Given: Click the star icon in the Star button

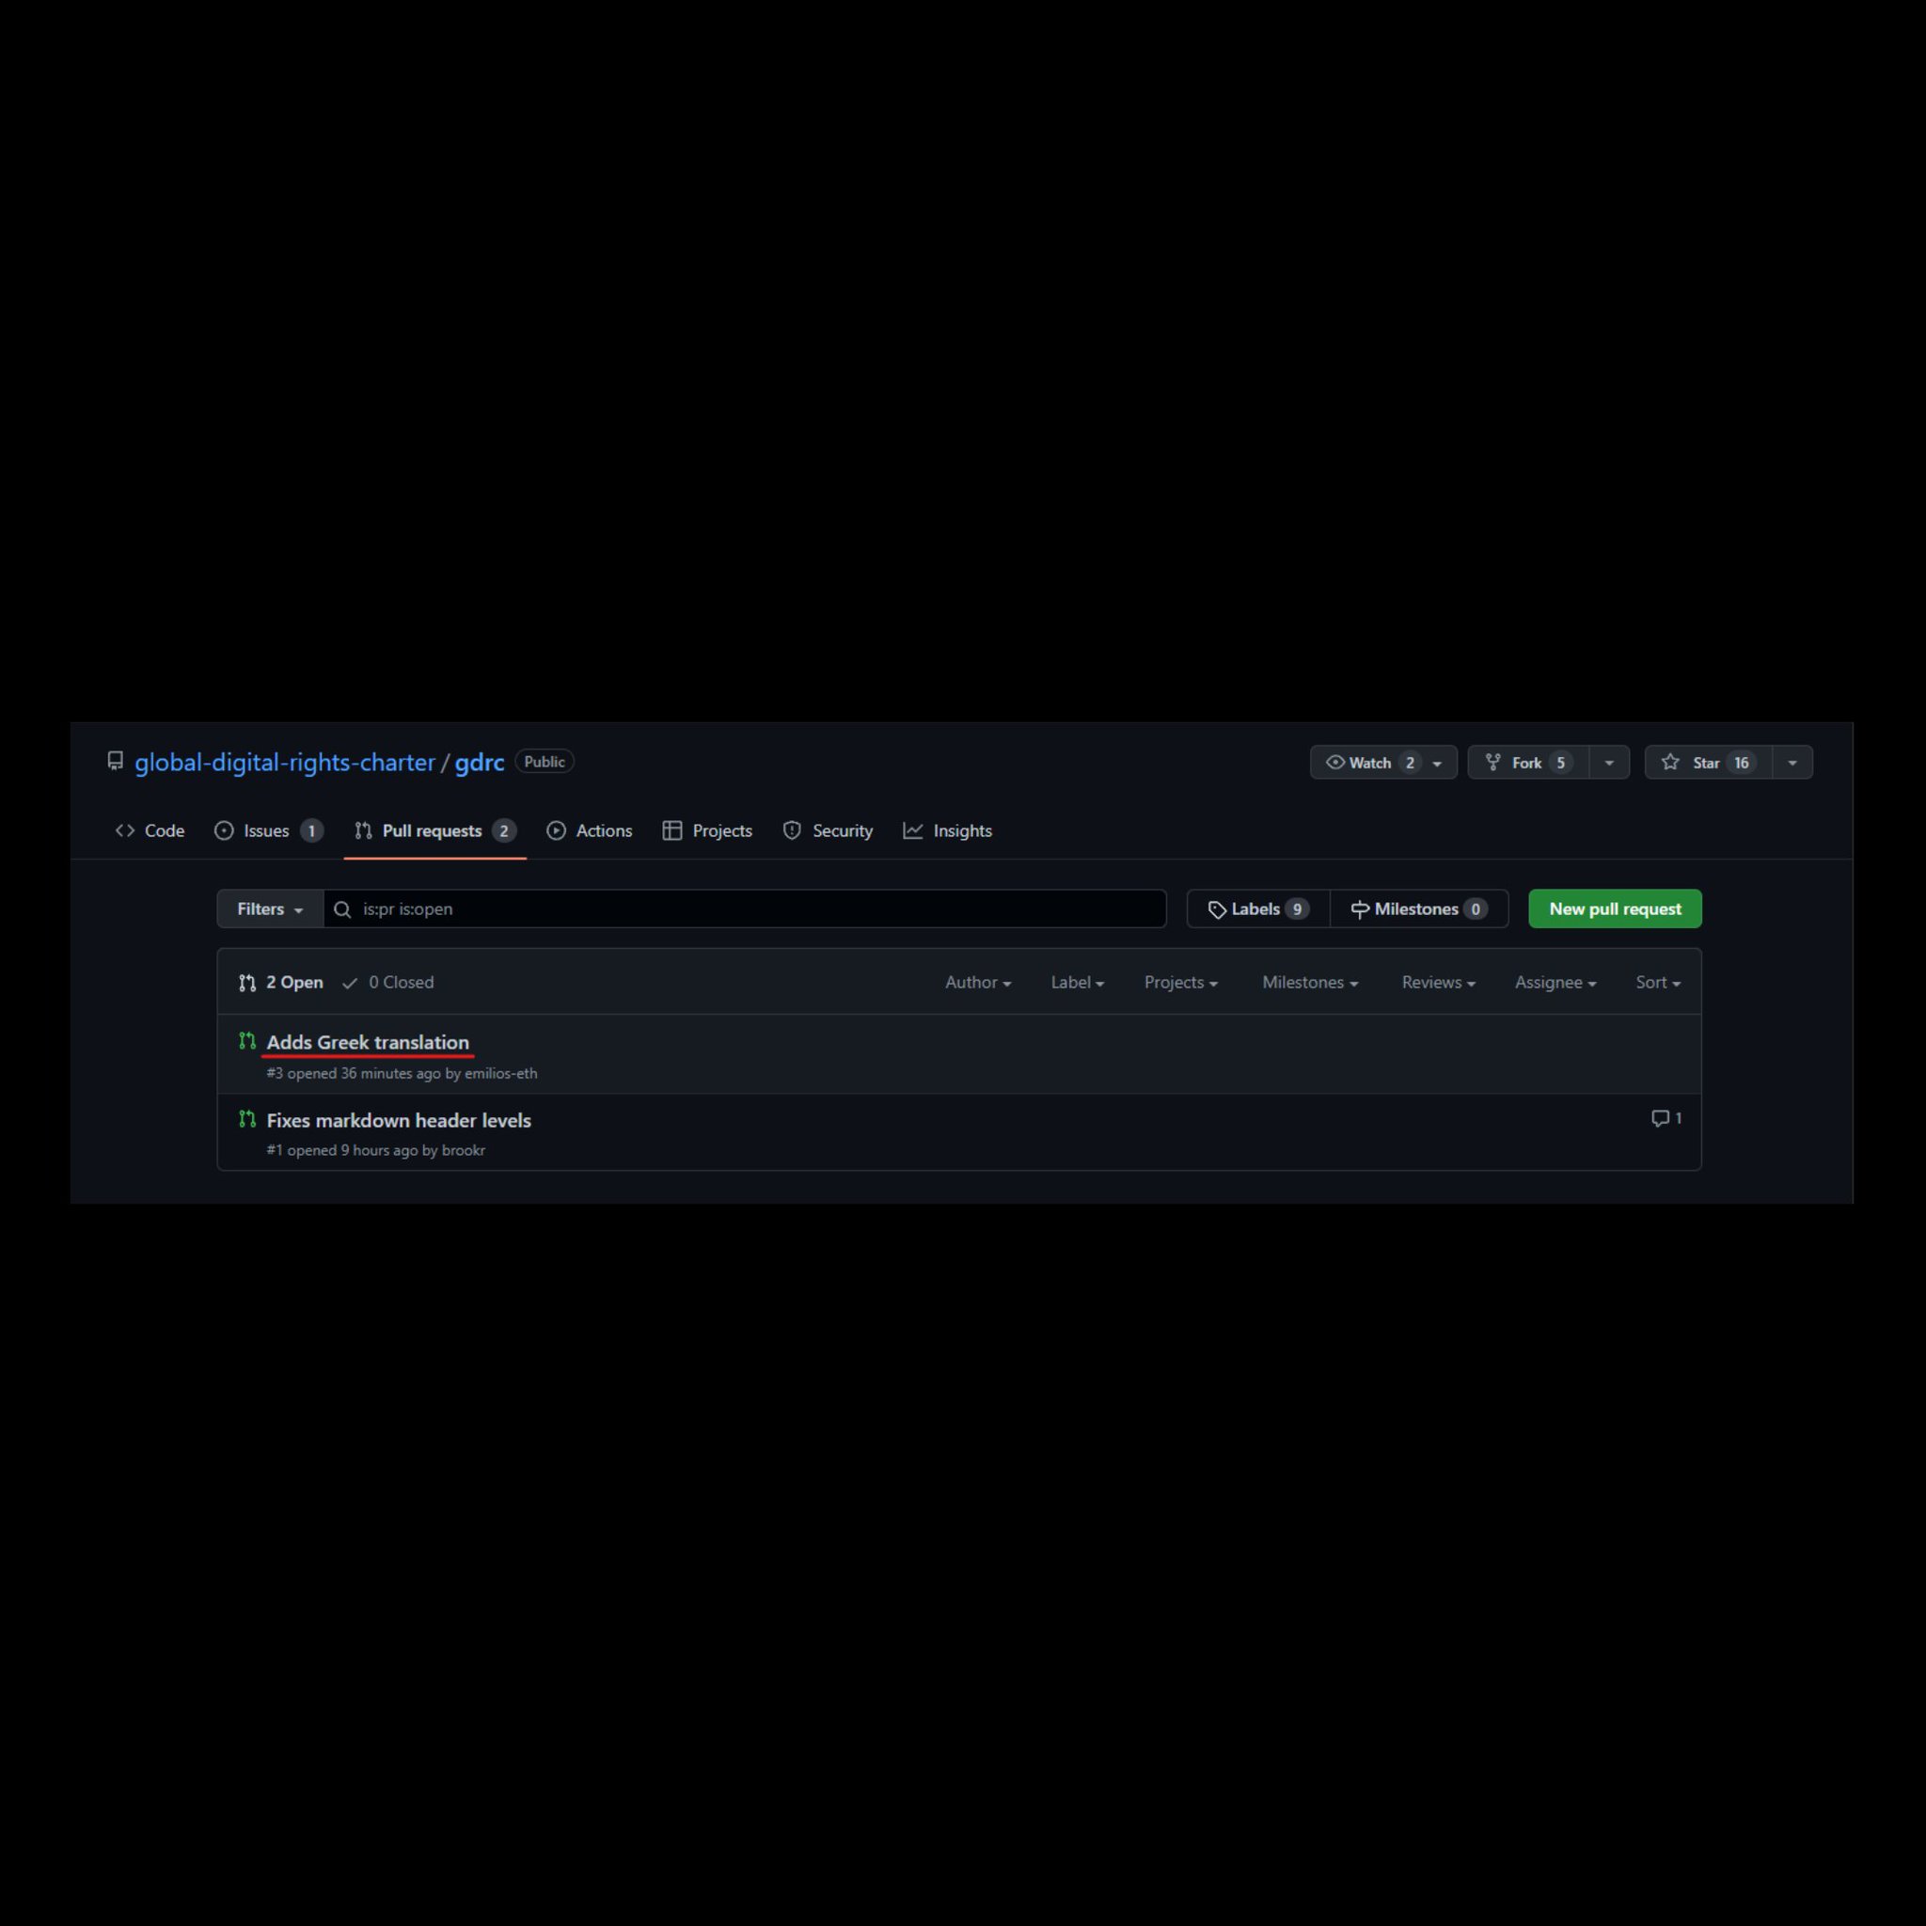Looking at the screenshot, I should [1671, 762].
